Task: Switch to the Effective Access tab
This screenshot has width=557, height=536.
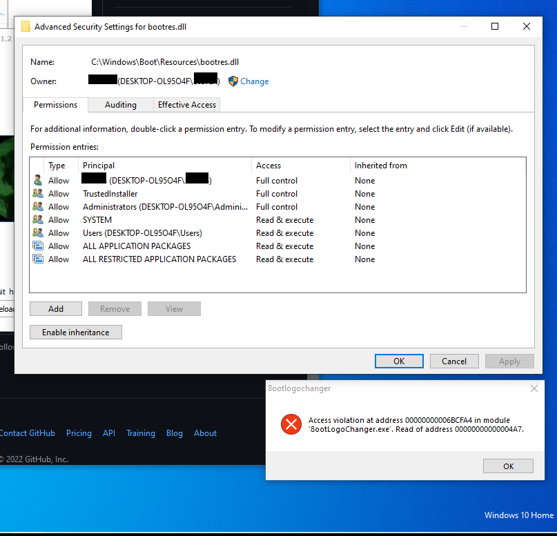Action: coord(186,105)
